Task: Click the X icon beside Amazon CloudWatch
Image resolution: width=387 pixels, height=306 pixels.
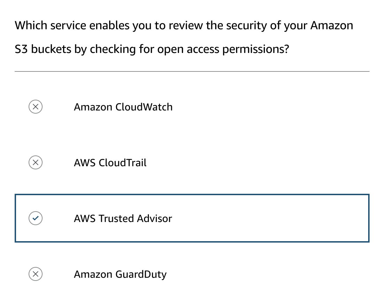Action: point(36,107)
